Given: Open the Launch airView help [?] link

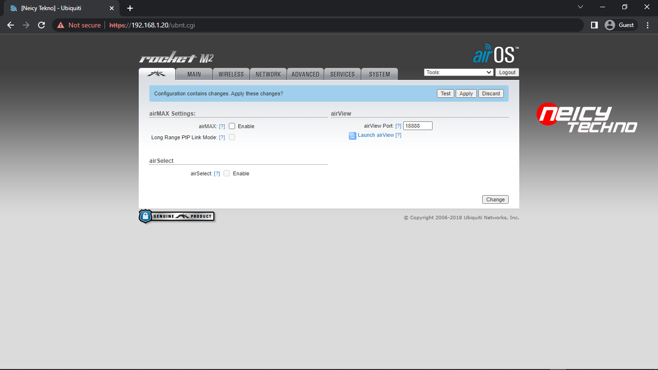Looking at the screenshot, I should 398,135.
